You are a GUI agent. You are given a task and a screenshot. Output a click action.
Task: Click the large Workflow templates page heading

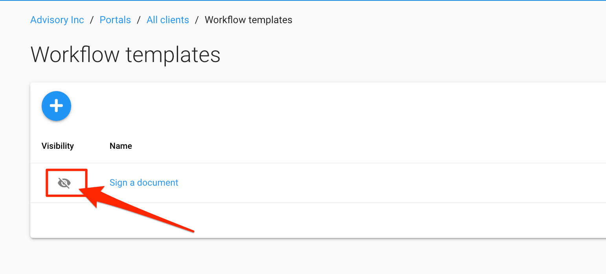point(125,54)
